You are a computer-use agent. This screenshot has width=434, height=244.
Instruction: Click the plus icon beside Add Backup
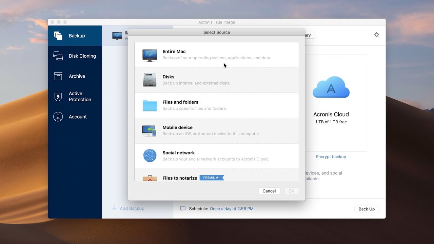(x=114, y=208)
